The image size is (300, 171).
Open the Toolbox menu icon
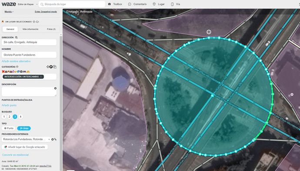click(110, 4)
